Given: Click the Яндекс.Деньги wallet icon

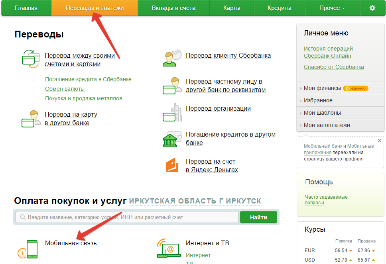Looking at the screenshot, I should pyautogui.click(x=171, y=164).
